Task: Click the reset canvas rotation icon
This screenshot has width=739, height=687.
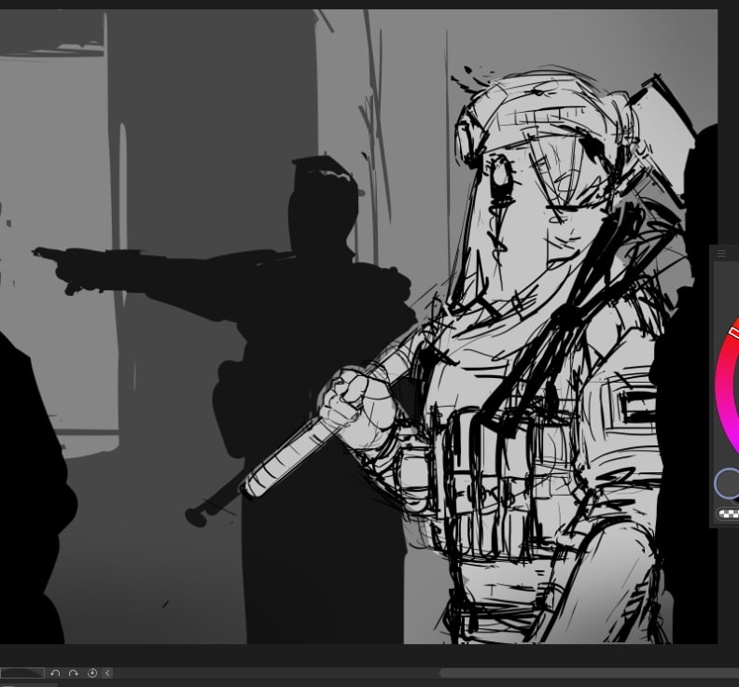Action: click(92, 673)
